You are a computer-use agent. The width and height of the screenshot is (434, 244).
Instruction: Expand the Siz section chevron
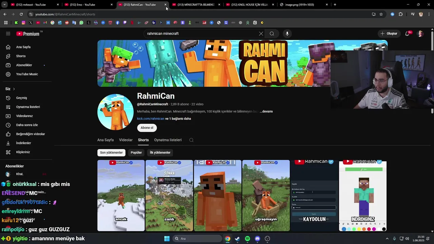[x=14, y=89]
